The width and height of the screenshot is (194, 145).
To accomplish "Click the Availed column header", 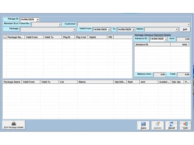I will pos(165,82).
